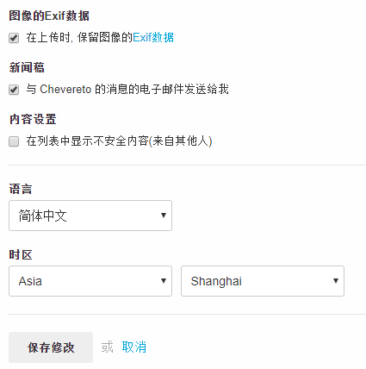This screenshot has height=369, width=366.
Task: Click the 语言 field heading
Action: tap(21, 189)
